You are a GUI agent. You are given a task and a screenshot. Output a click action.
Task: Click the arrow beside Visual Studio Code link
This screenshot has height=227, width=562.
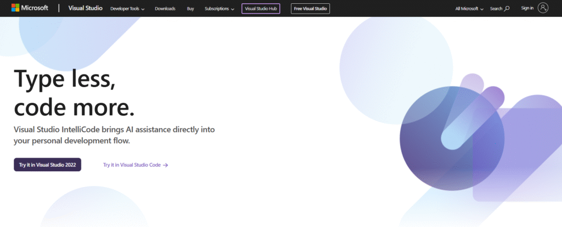[165, 165]
